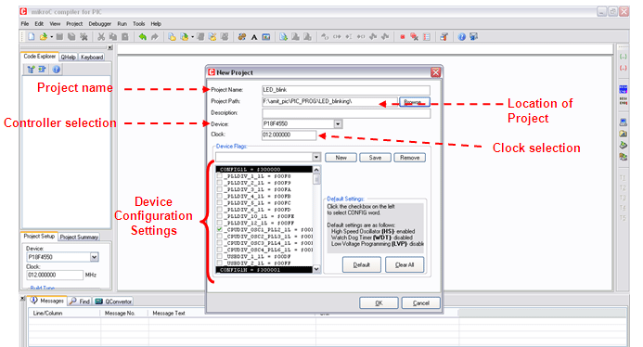This screenshot has width=643, height=347.
Task: Open Device Flags dropdown
Action: click(316, 157)
